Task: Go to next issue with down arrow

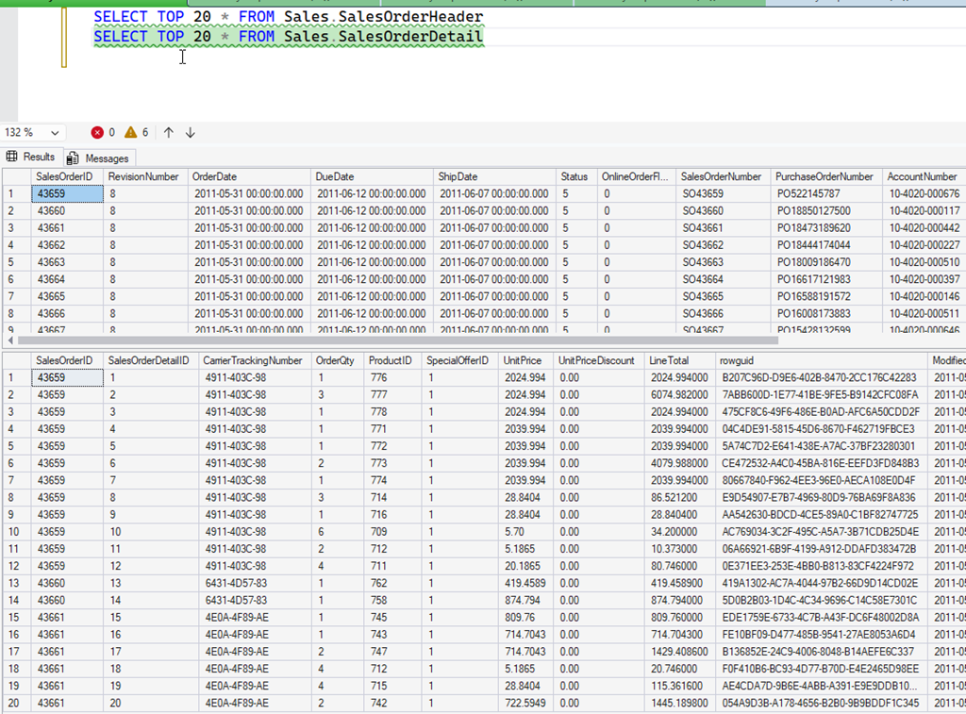Action: [190, 133]
